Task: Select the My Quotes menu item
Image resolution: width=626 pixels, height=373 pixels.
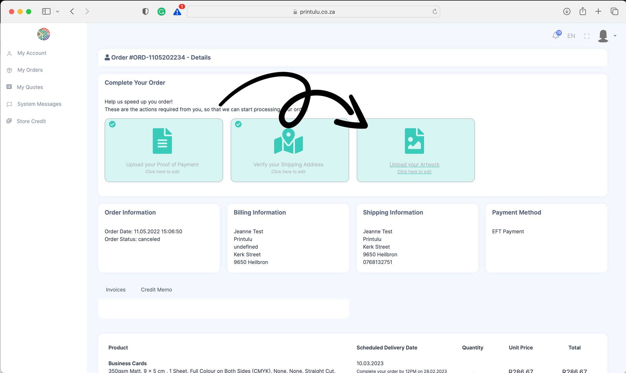Action: pos(30,86)
